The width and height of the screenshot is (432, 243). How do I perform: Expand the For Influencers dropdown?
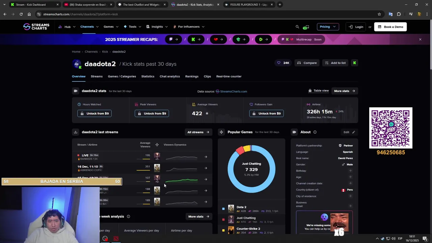click(x=189, y=27)
